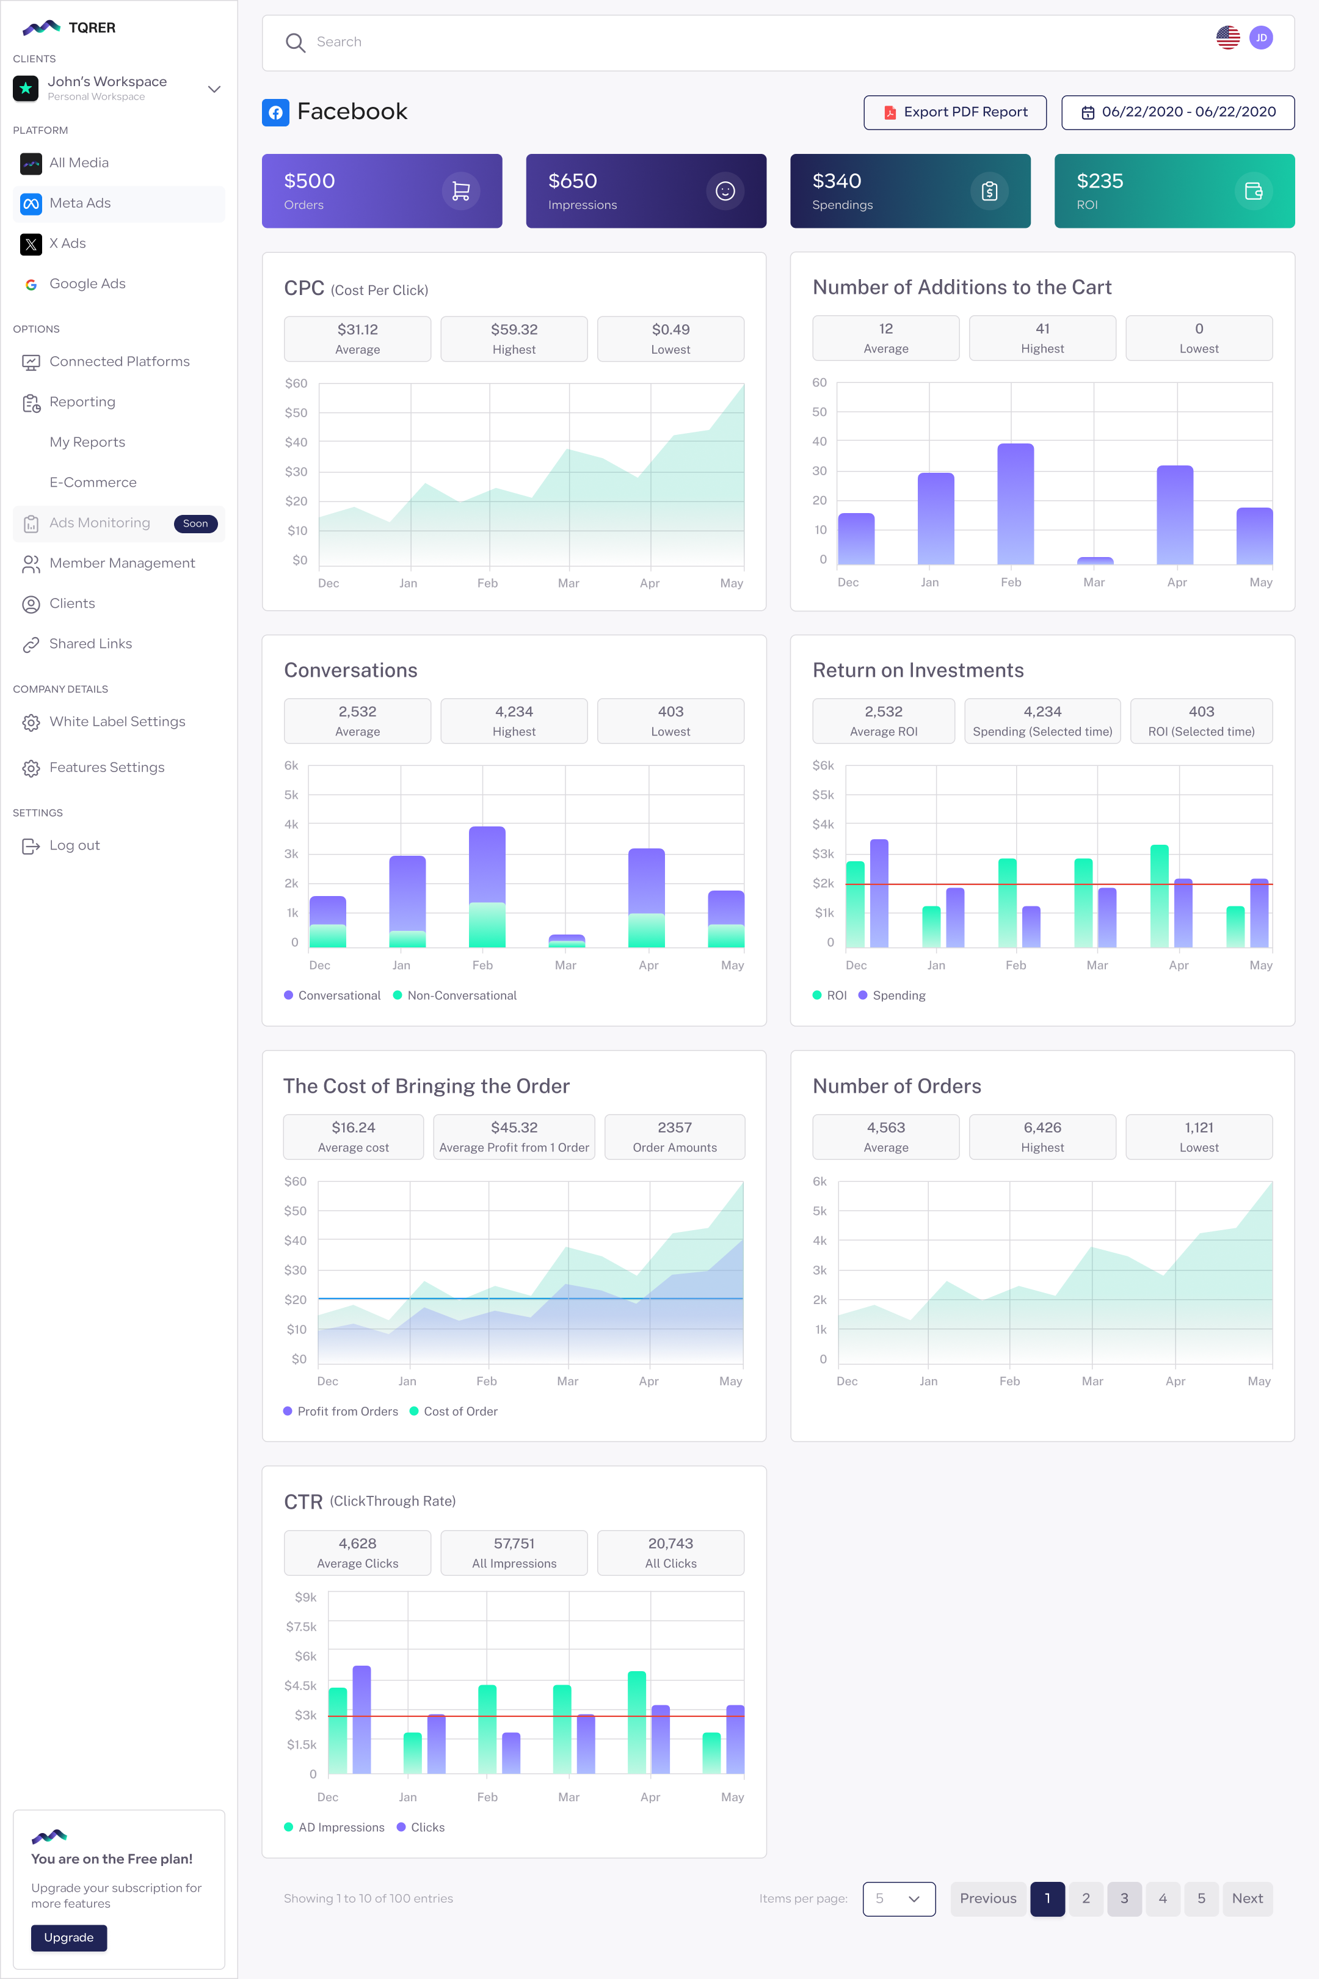The image size is (1319, 1979).
Task: Open the items per page dropdown
Action: 898,1898
